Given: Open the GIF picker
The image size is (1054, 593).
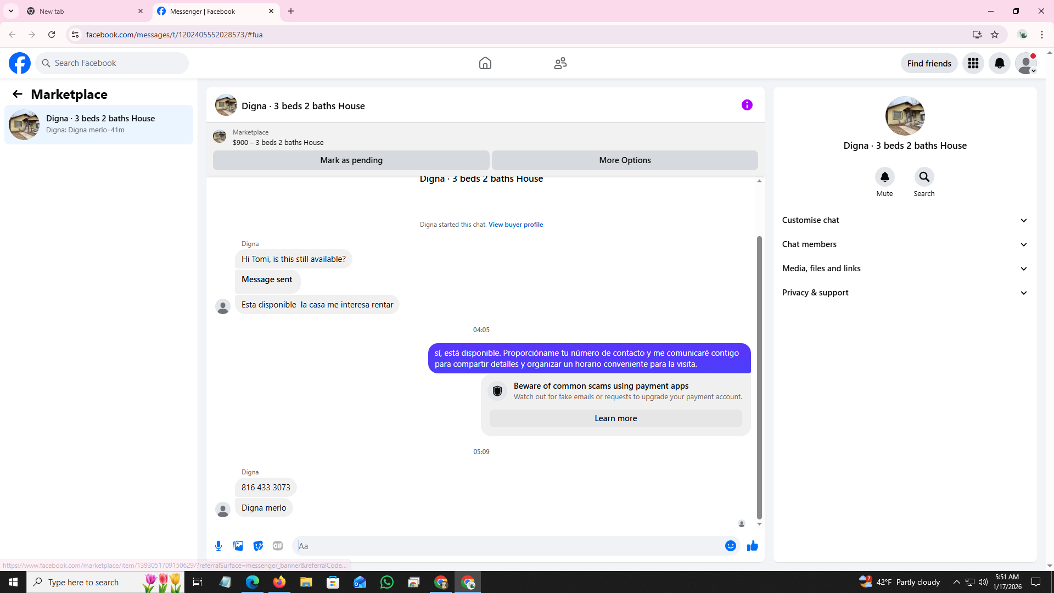Looking at the screenshot, I should (278, 546).
